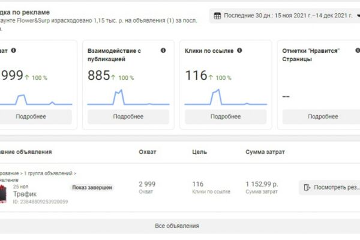360x240 pixels.
Task: Click the Охват column header
Action: pyautogui.click(x=148, y=152)
